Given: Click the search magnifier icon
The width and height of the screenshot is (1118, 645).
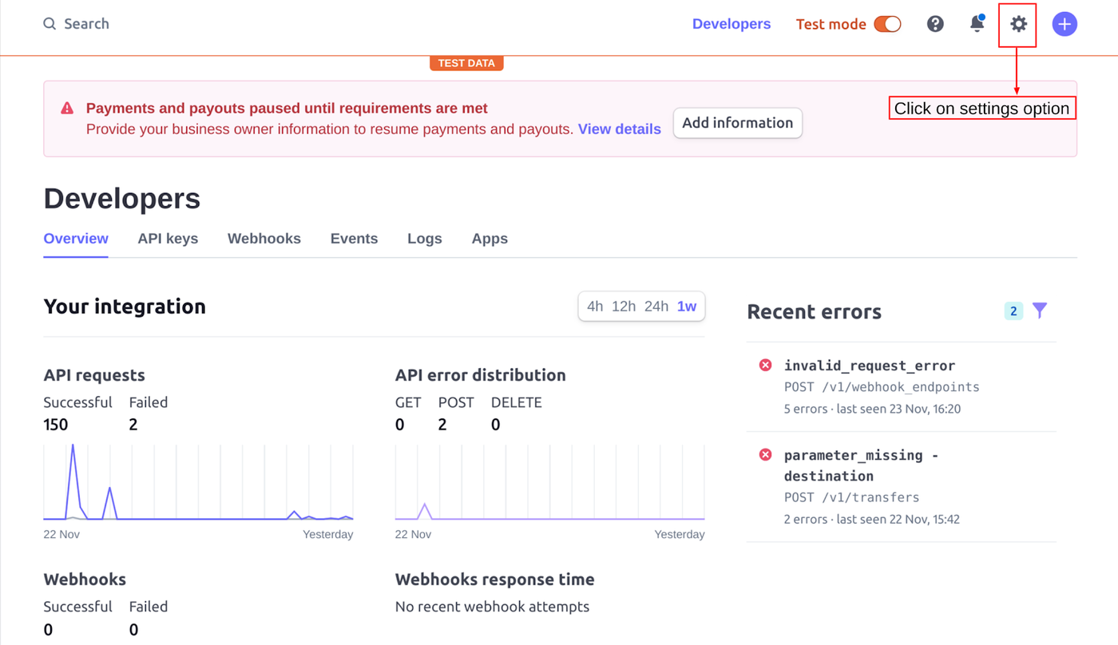Looking at the screenshot, I should (x=50, y=24).
